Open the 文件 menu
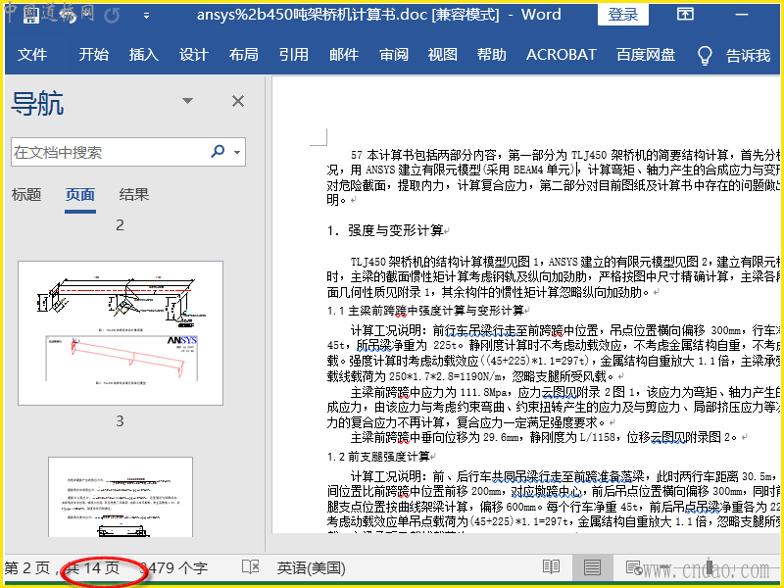 tap(32, 55)
